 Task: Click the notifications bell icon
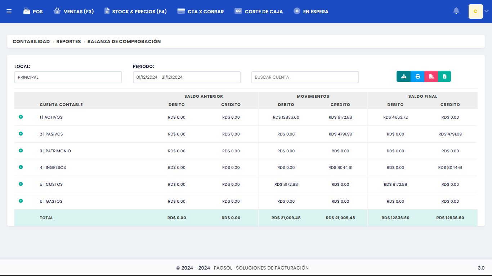pos(456,11)
